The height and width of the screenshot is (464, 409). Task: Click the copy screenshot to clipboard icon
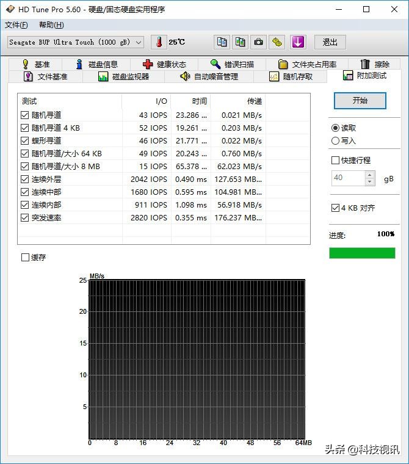tap(241, 42)
